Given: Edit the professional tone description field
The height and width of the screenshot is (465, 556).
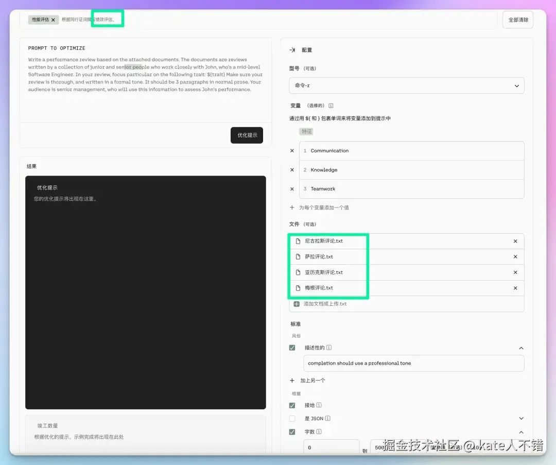Looking at the screenshot, I should coord(413,363).
